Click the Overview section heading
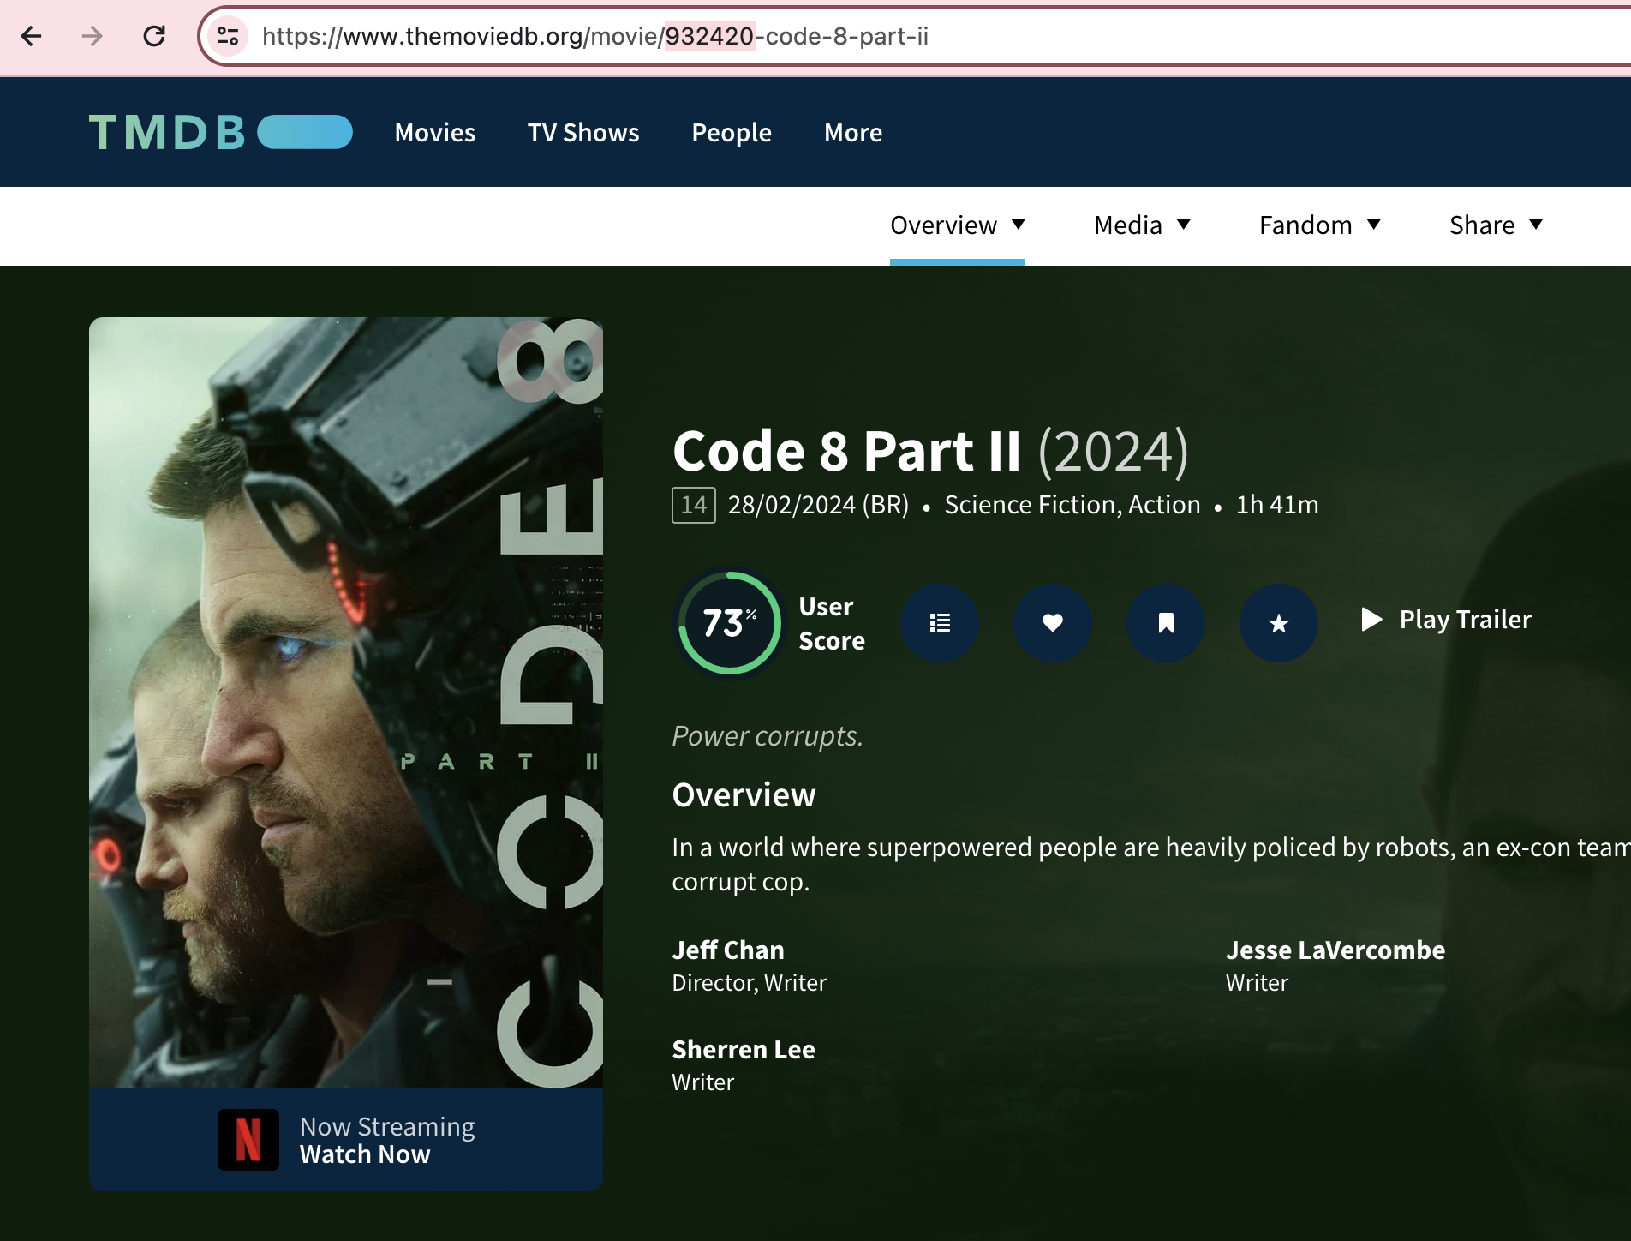Screen dimensions: 1631x1241 744,795
